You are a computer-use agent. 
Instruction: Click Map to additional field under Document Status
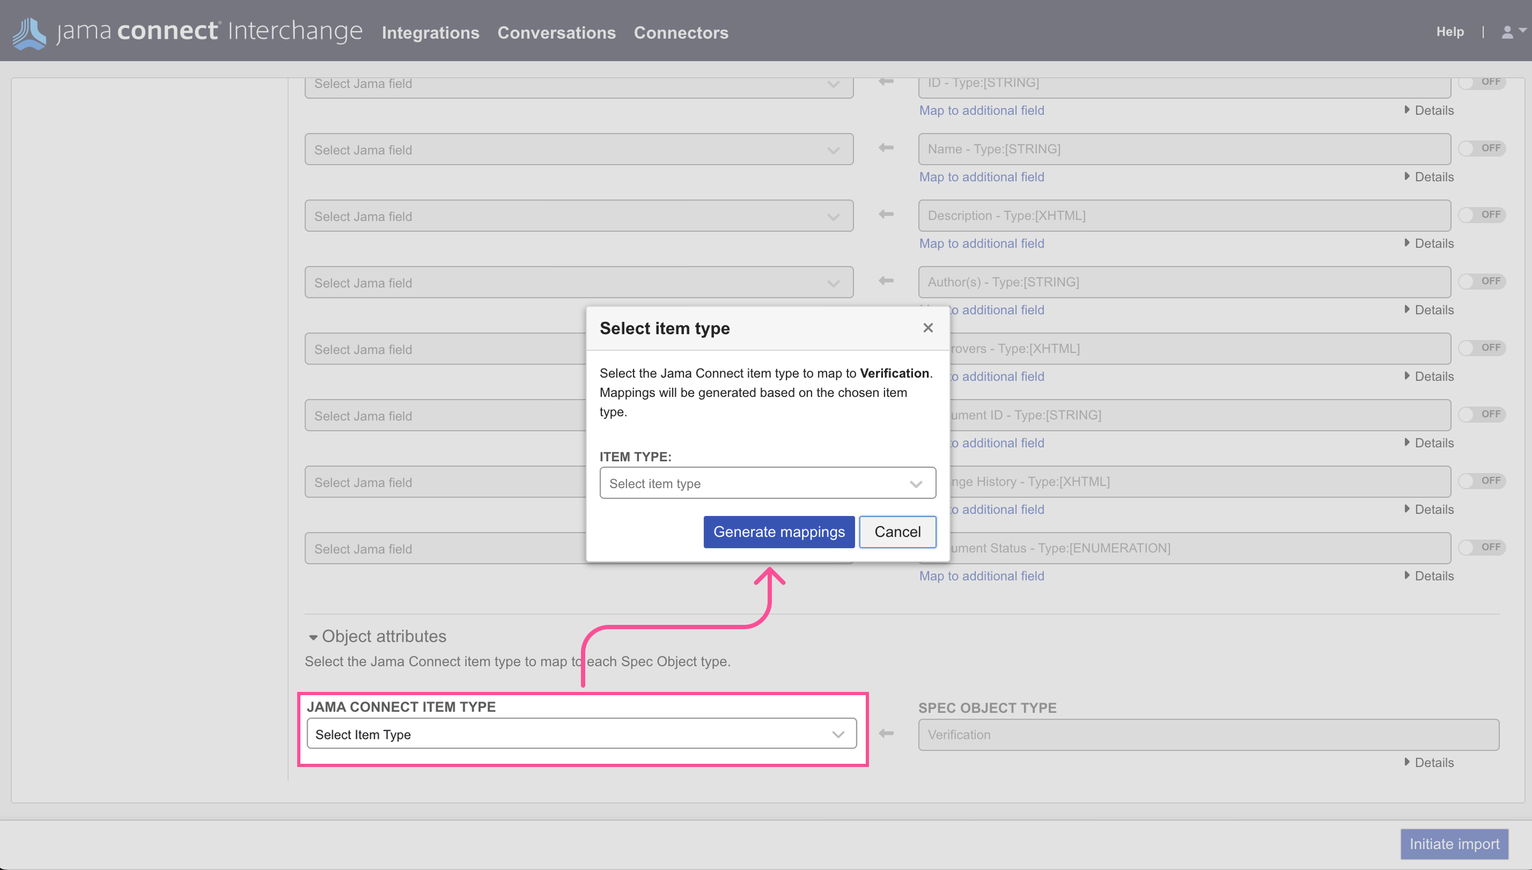(981, 576)
